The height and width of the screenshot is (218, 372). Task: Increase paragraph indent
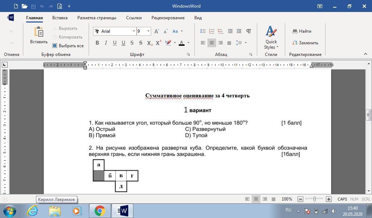(x=239, y=31)
